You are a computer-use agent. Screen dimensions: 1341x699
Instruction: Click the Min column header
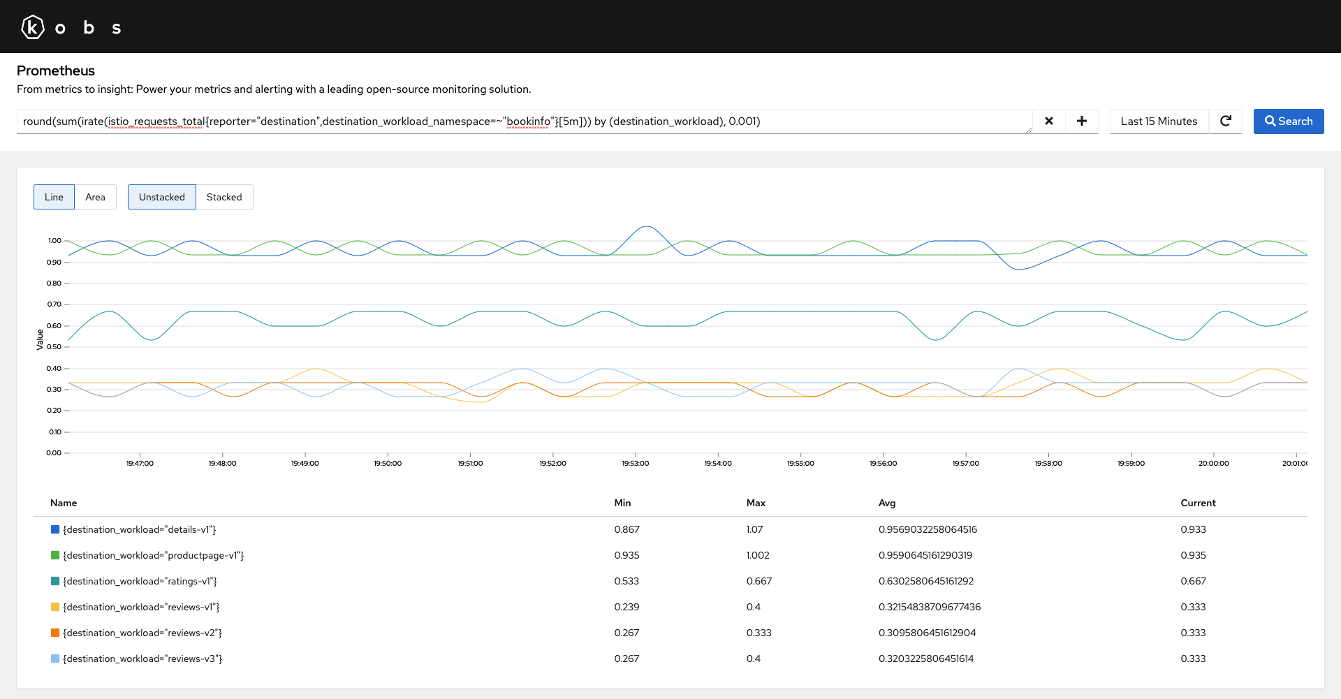point(622,503)
